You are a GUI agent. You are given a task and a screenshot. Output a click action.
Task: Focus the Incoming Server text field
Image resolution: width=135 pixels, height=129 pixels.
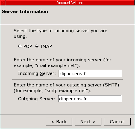click(90, 74)
